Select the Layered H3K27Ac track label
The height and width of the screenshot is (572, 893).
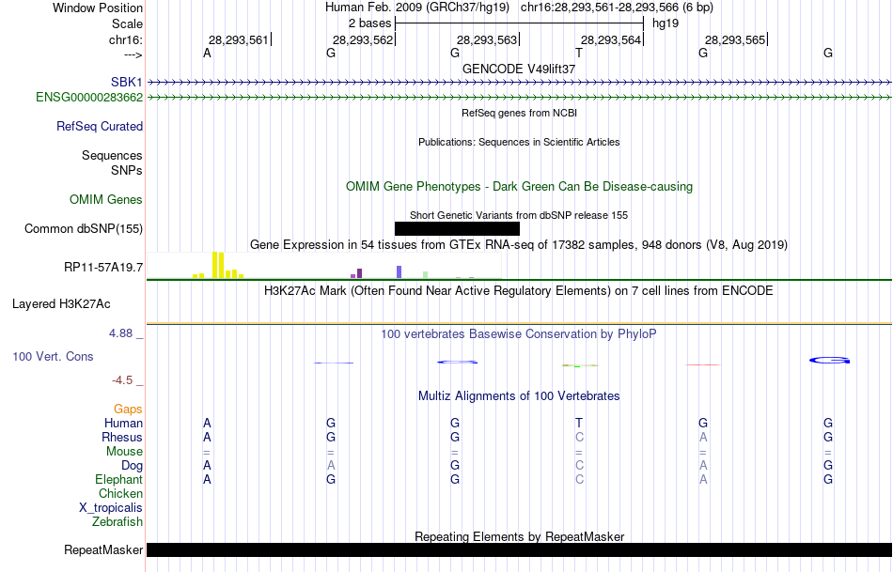tap(61, 304)
